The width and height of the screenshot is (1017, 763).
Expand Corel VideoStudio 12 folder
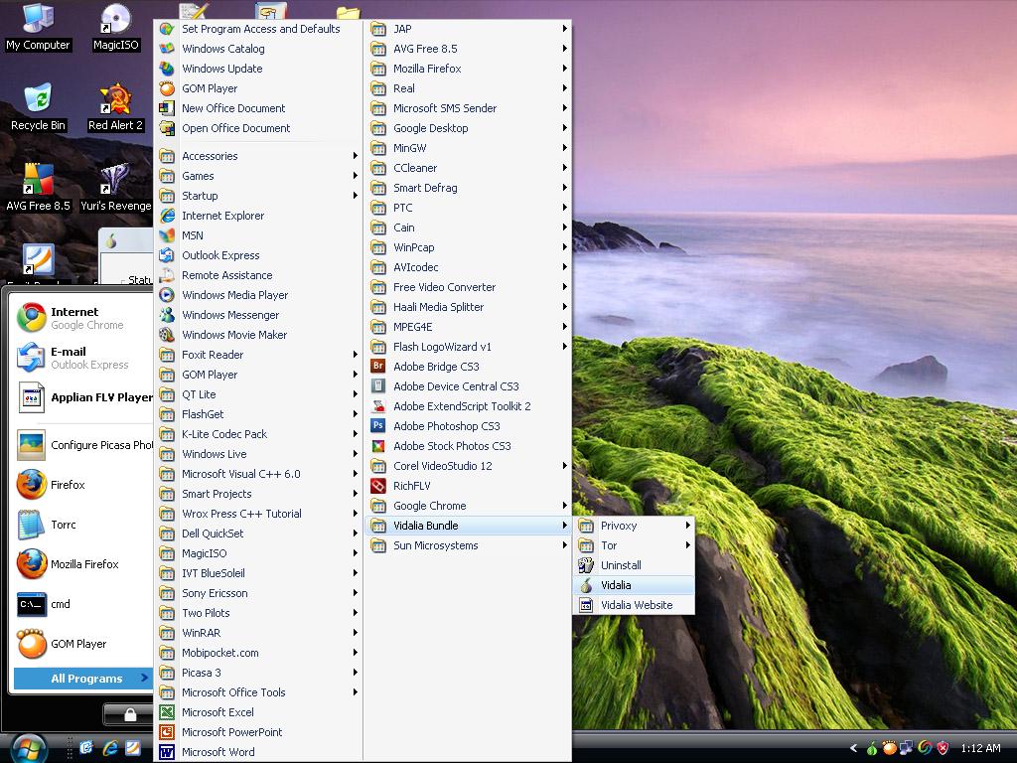pos(468,466)
